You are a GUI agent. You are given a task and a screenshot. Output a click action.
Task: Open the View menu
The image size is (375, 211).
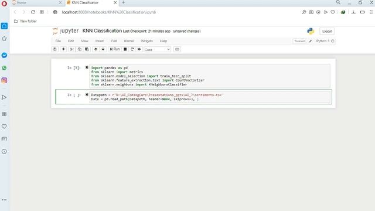84,41
